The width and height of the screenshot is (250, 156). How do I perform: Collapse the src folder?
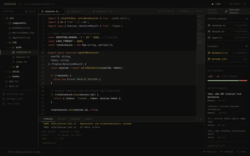tap(4, 18)
